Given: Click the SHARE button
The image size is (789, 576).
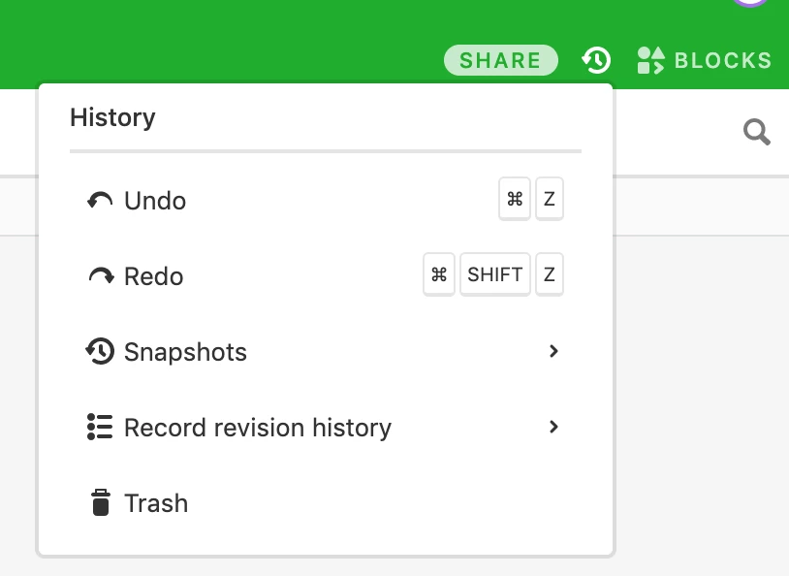Looking at the screenshot, I should (x=501, y=60).
